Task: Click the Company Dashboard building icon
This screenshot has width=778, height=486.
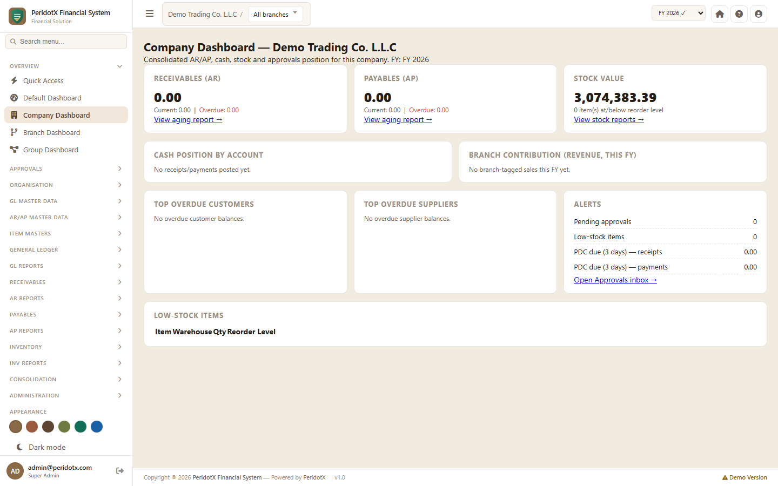Action: click(x=14, y=115)
